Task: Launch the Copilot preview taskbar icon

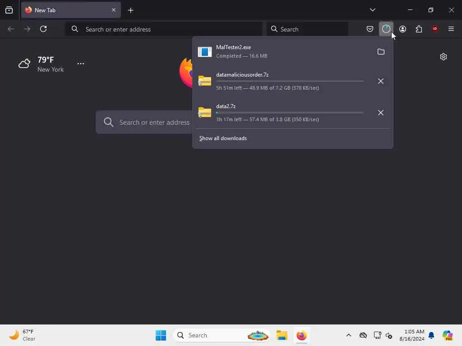Action: [x=448, y=335]
